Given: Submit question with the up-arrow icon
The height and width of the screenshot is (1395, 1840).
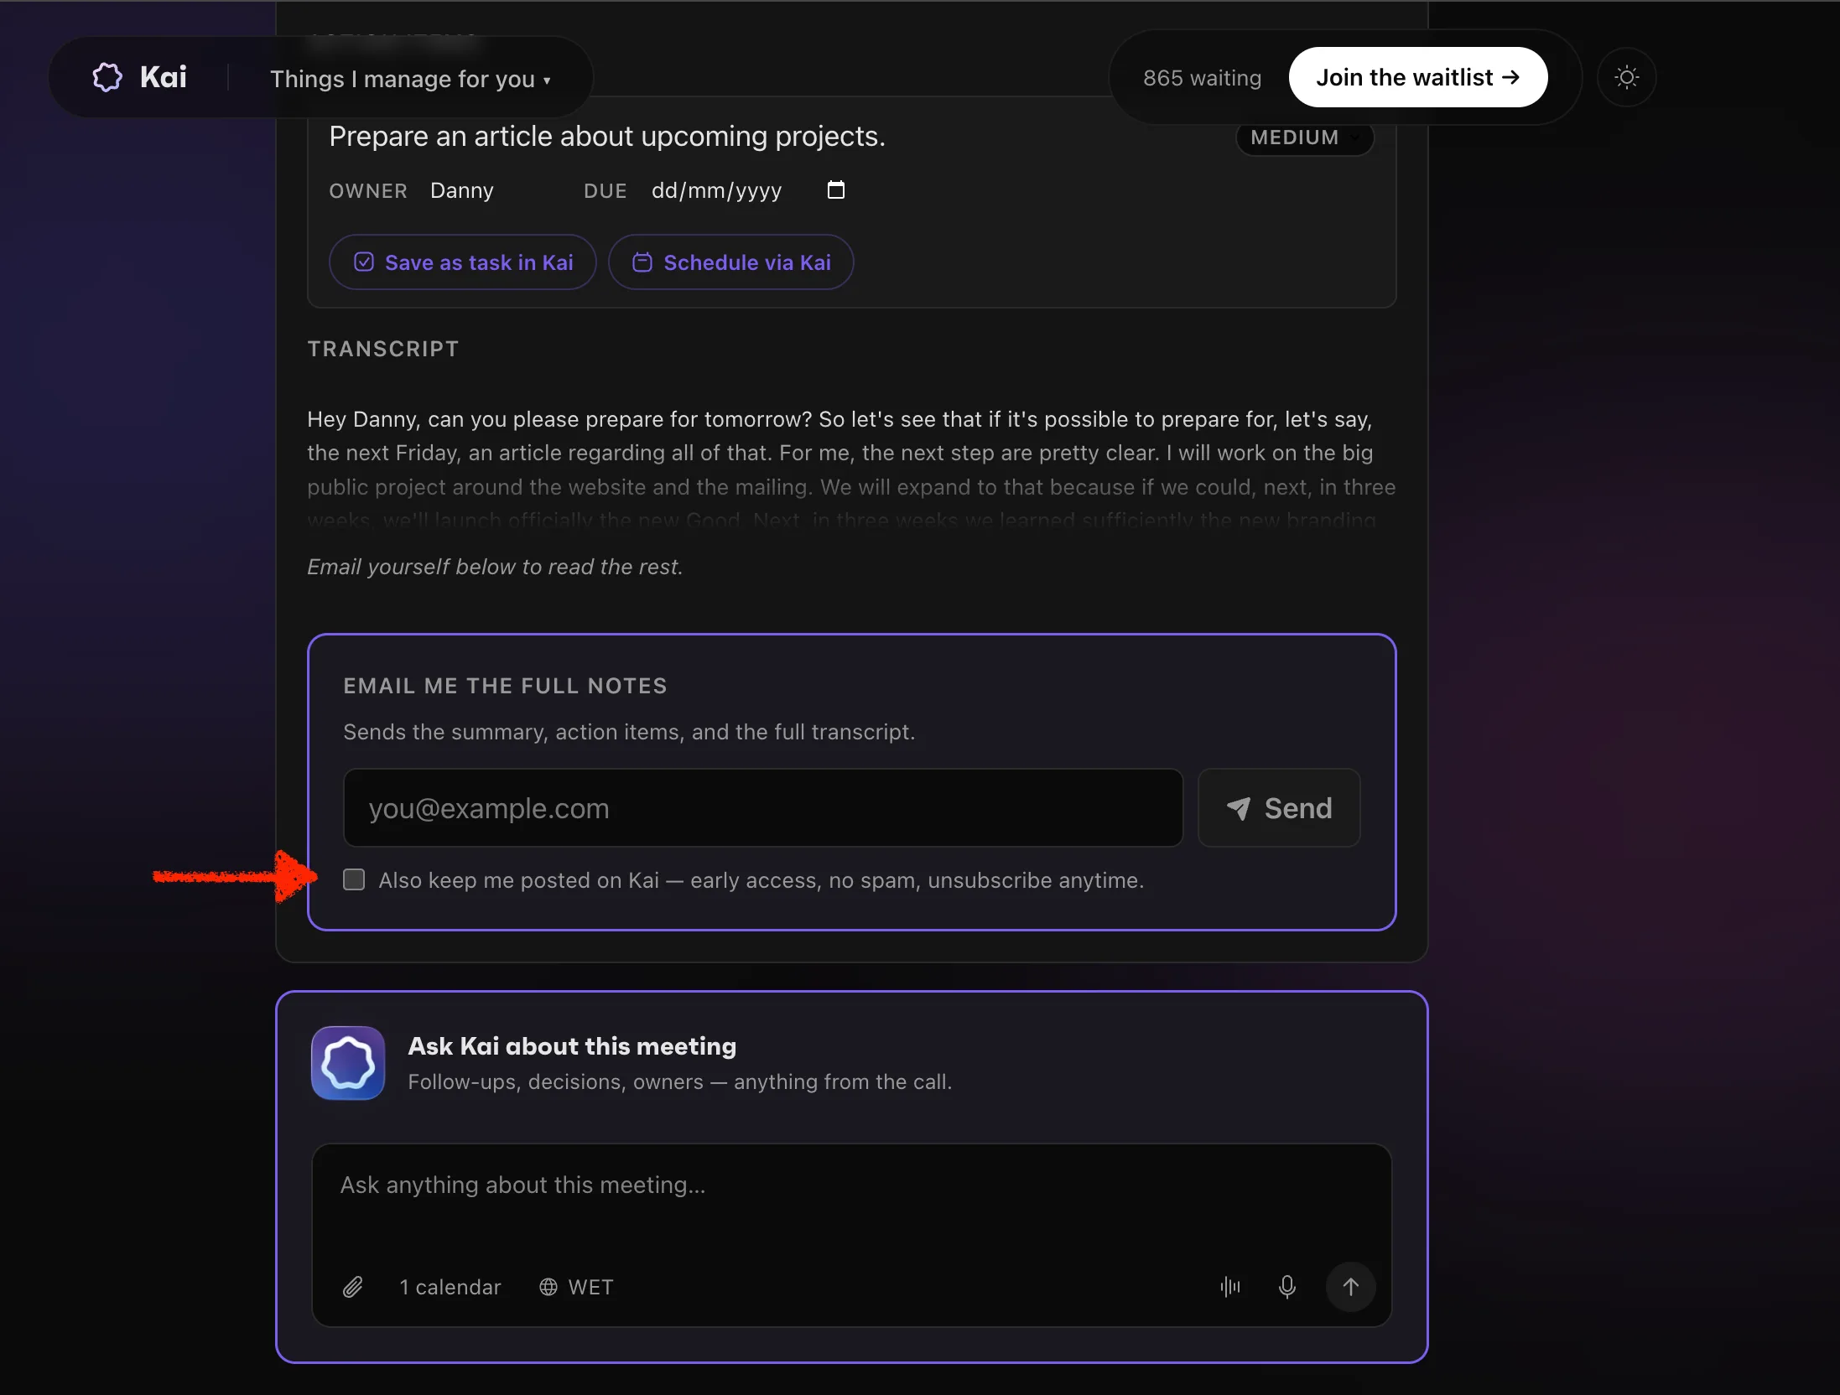Looking at the screenshot, I should [x=1350, y=1287].
